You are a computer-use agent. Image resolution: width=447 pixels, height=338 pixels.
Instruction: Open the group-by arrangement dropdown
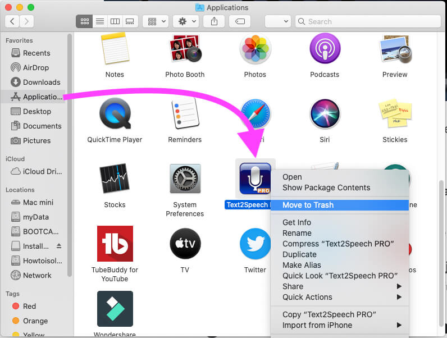(156, 21)
